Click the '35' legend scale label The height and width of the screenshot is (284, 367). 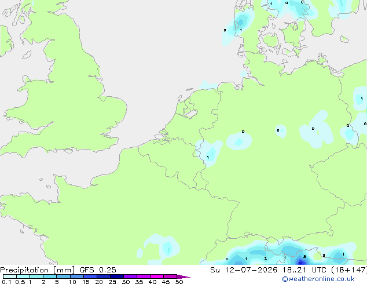(139, 282)
